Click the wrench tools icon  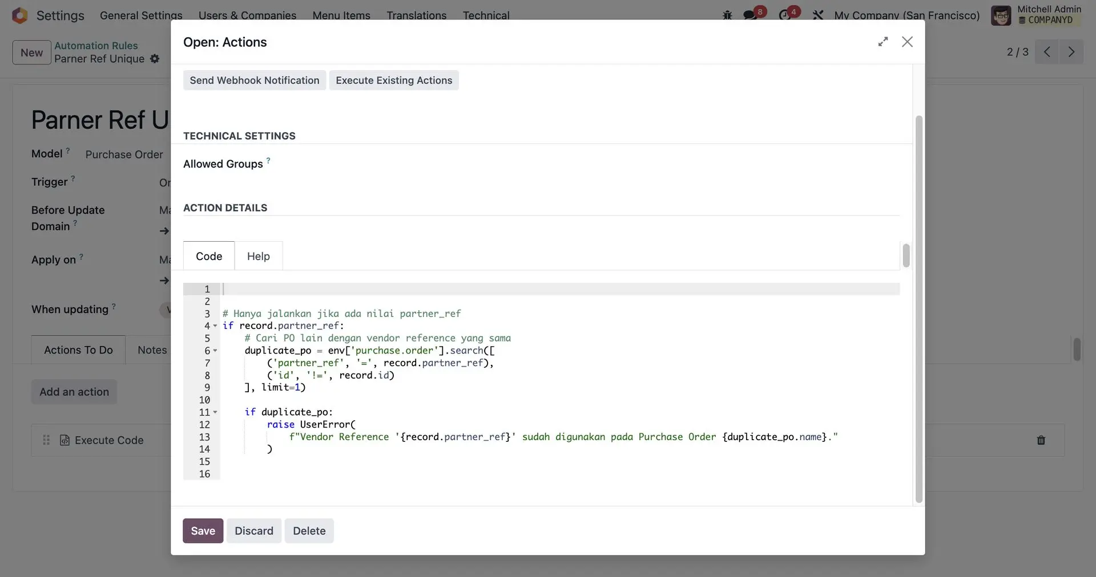tap(818, 15)
